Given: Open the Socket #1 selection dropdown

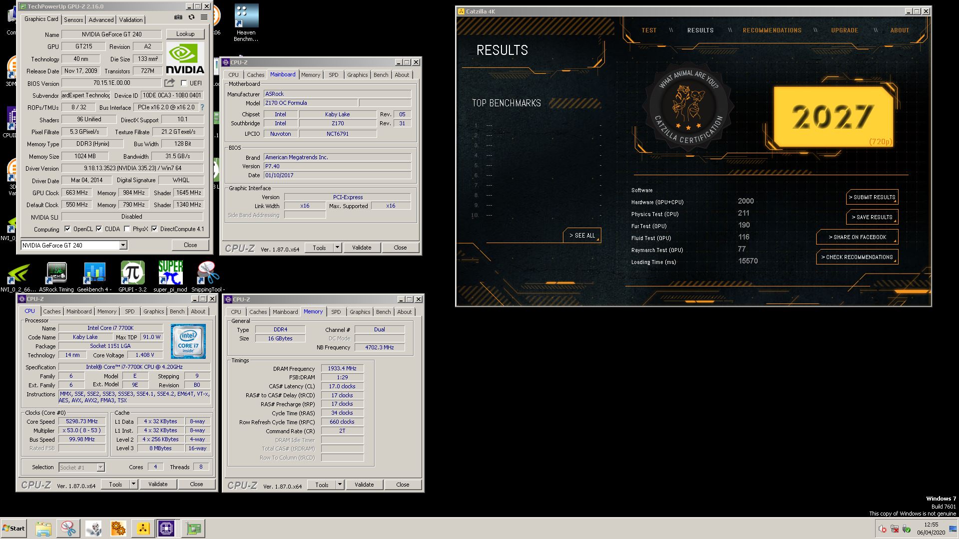Looking at the screenshot, I should [x=82, y=468].
